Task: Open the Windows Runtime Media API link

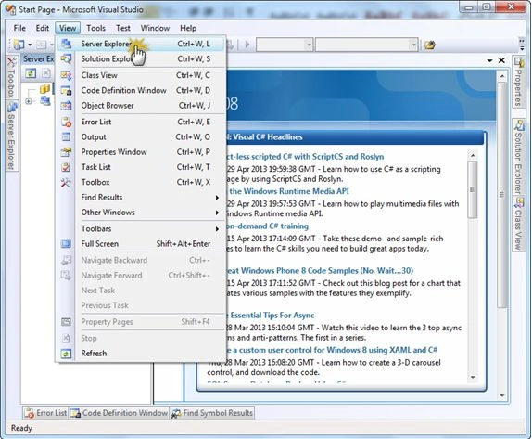Action: pyautogui.click(x=289, y=191)
